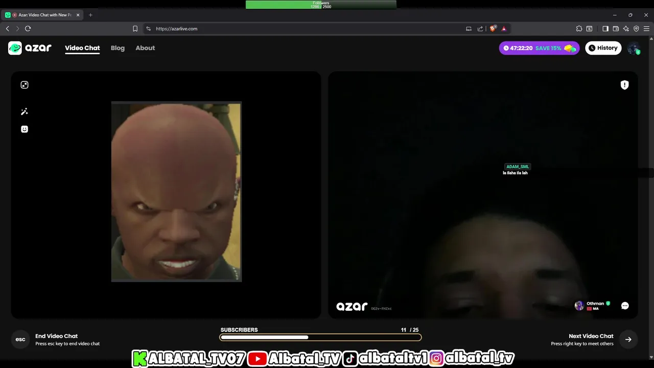Open the Brave Wallet icon

[x=616, y=29]
